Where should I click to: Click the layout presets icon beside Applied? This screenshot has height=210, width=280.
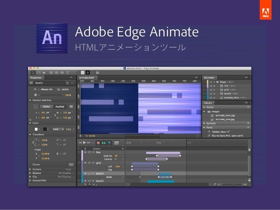click(x=71, y=107)
